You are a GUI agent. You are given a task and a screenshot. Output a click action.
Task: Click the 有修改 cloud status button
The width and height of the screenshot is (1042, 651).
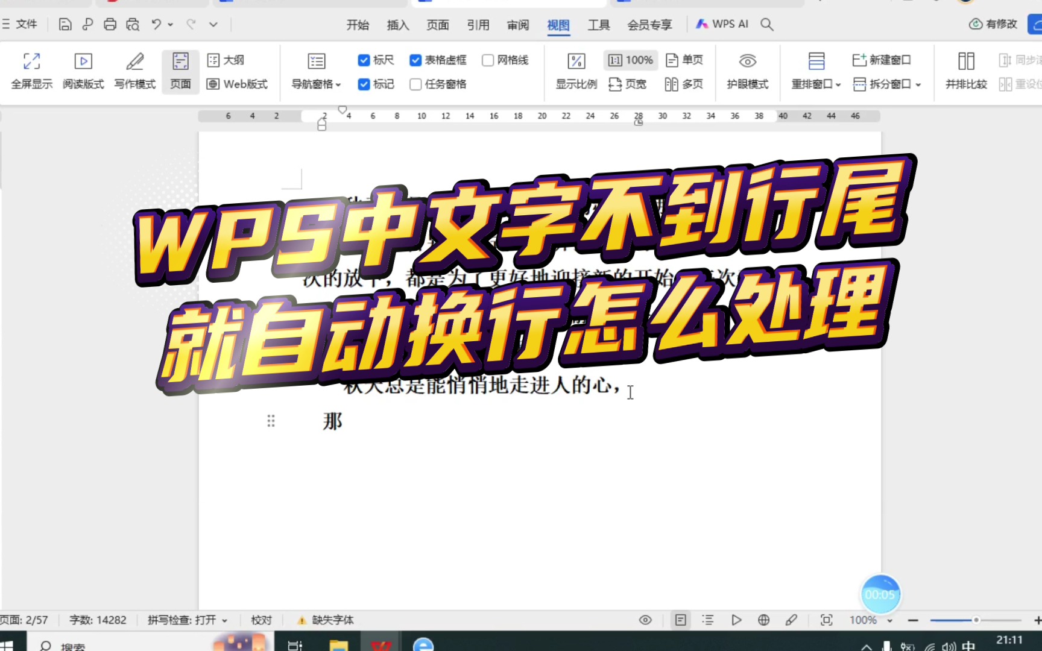(x=993, y=24)
